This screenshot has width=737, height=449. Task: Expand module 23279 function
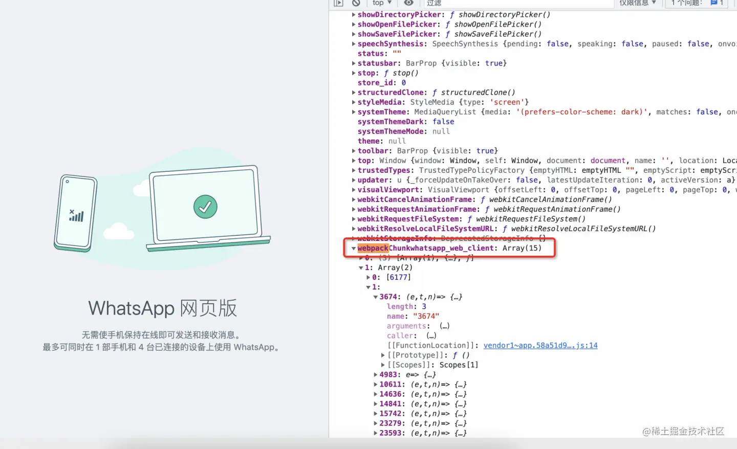tap(376, 423)
